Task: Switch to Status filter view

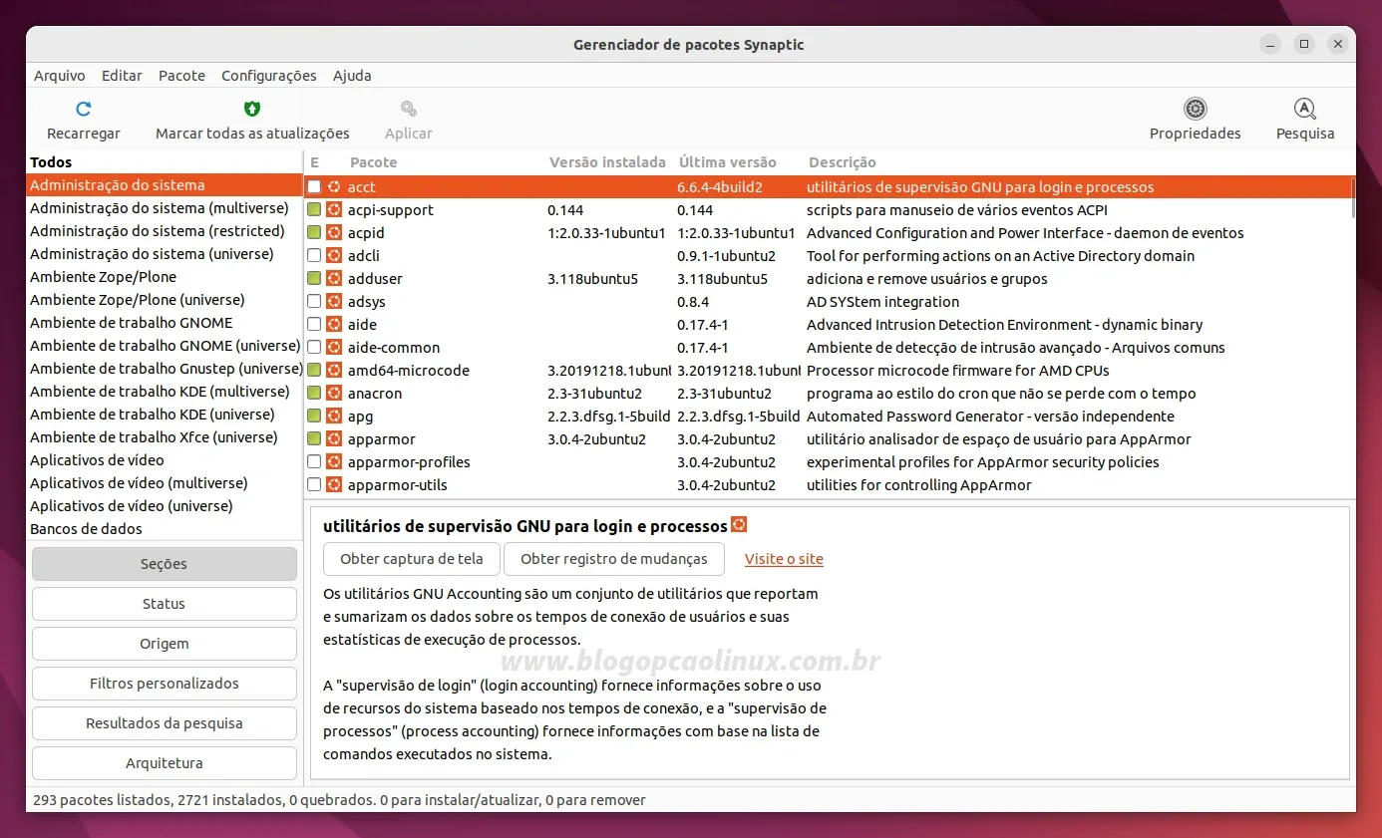Action: (165, 604)
